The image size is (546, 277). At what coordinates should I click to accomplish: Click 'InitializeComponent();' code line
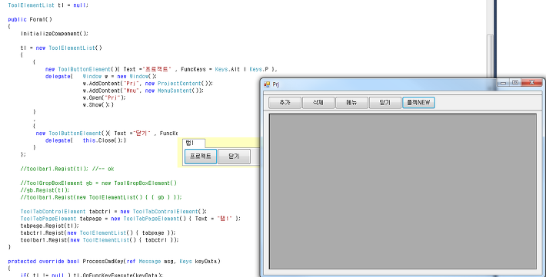[55, 34]
